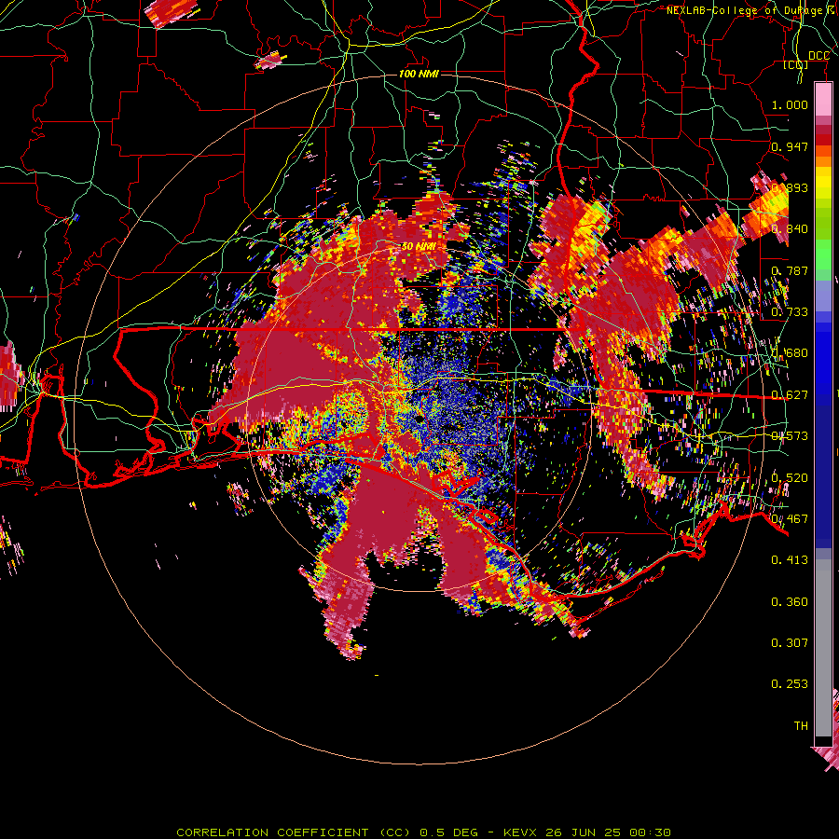Image resolution: width=839 pixels, height=839 pixels.
Task: Click the 100 NMI range ring label
Action: pos(419,74)
